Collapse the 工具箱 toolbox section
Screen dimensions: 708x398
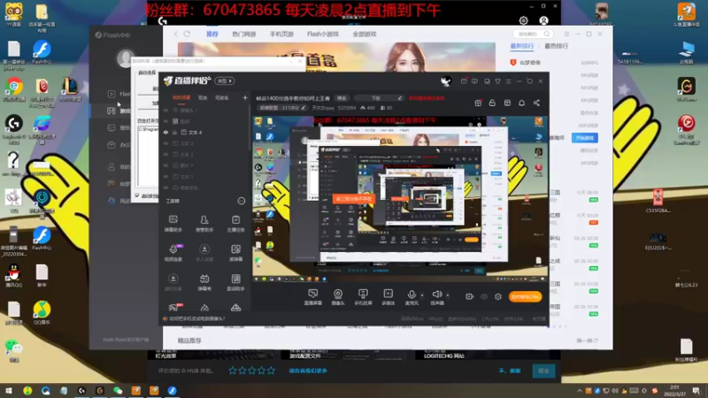pyautogui.click(x=241, y=201)
